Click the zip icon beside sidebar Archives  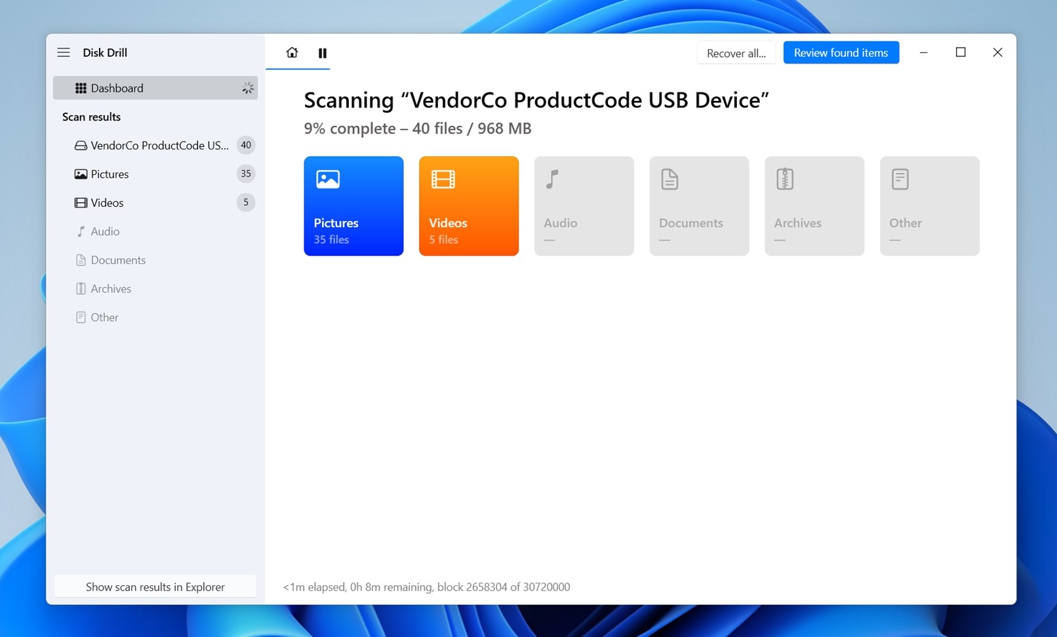pyautogui.click(x=81, y=288)
